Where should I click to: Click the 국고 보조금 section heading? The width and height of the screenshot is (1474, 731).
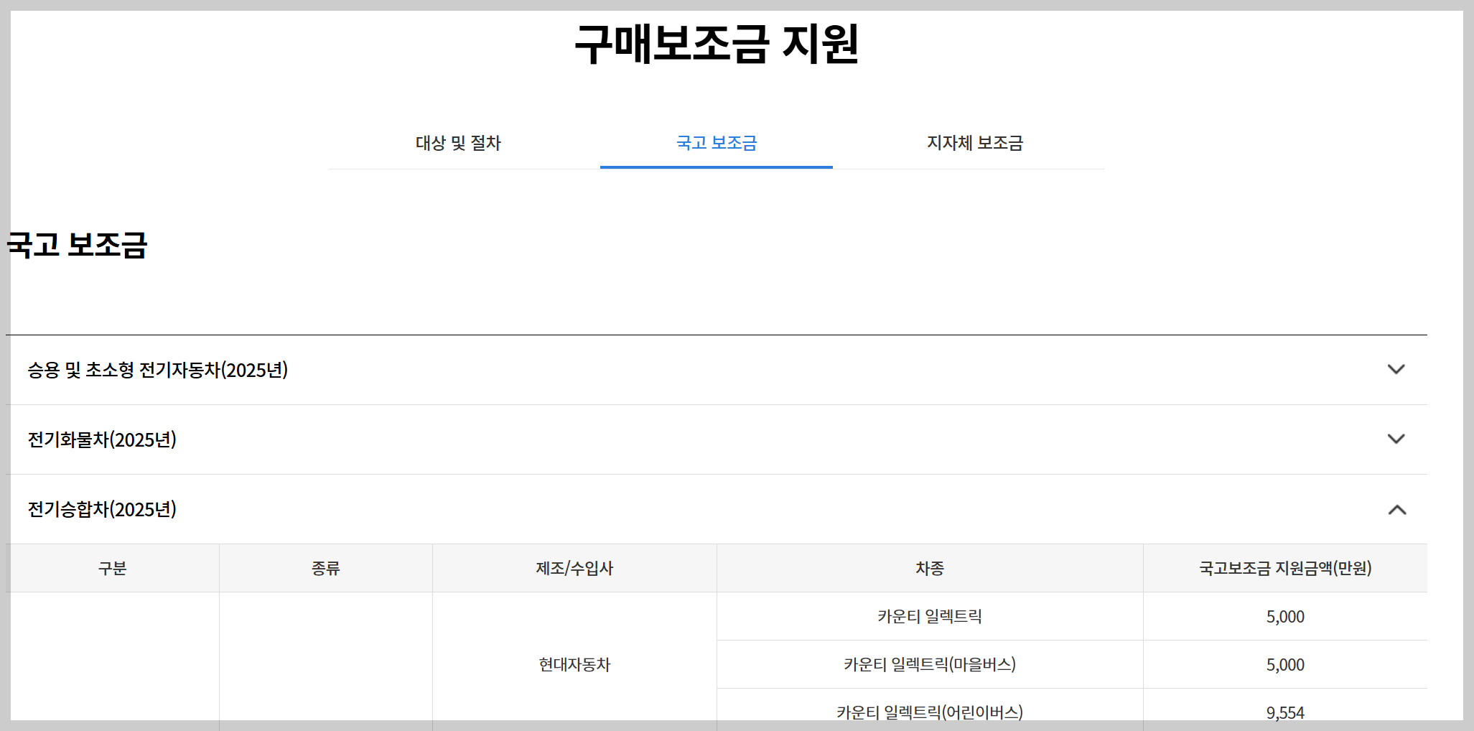point(77,245)
